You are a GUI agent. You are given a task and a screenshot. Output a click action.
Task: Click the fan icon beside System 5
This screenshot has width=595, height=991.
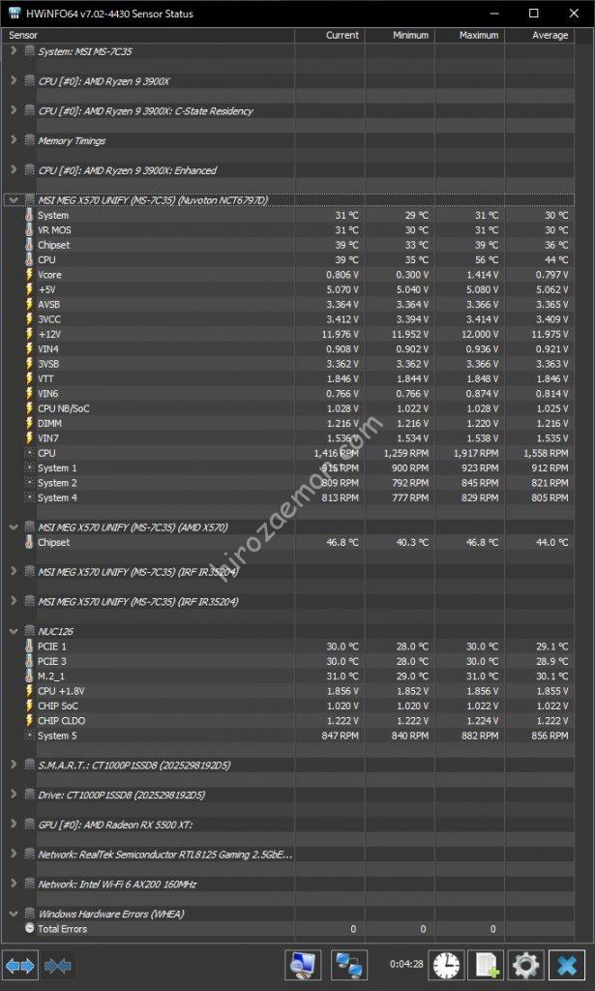tap(29, 736)
